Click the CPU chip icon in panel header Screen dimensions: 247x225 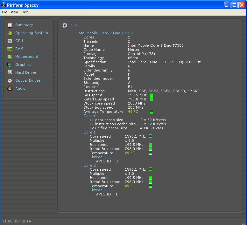click(x=65, y=25)
